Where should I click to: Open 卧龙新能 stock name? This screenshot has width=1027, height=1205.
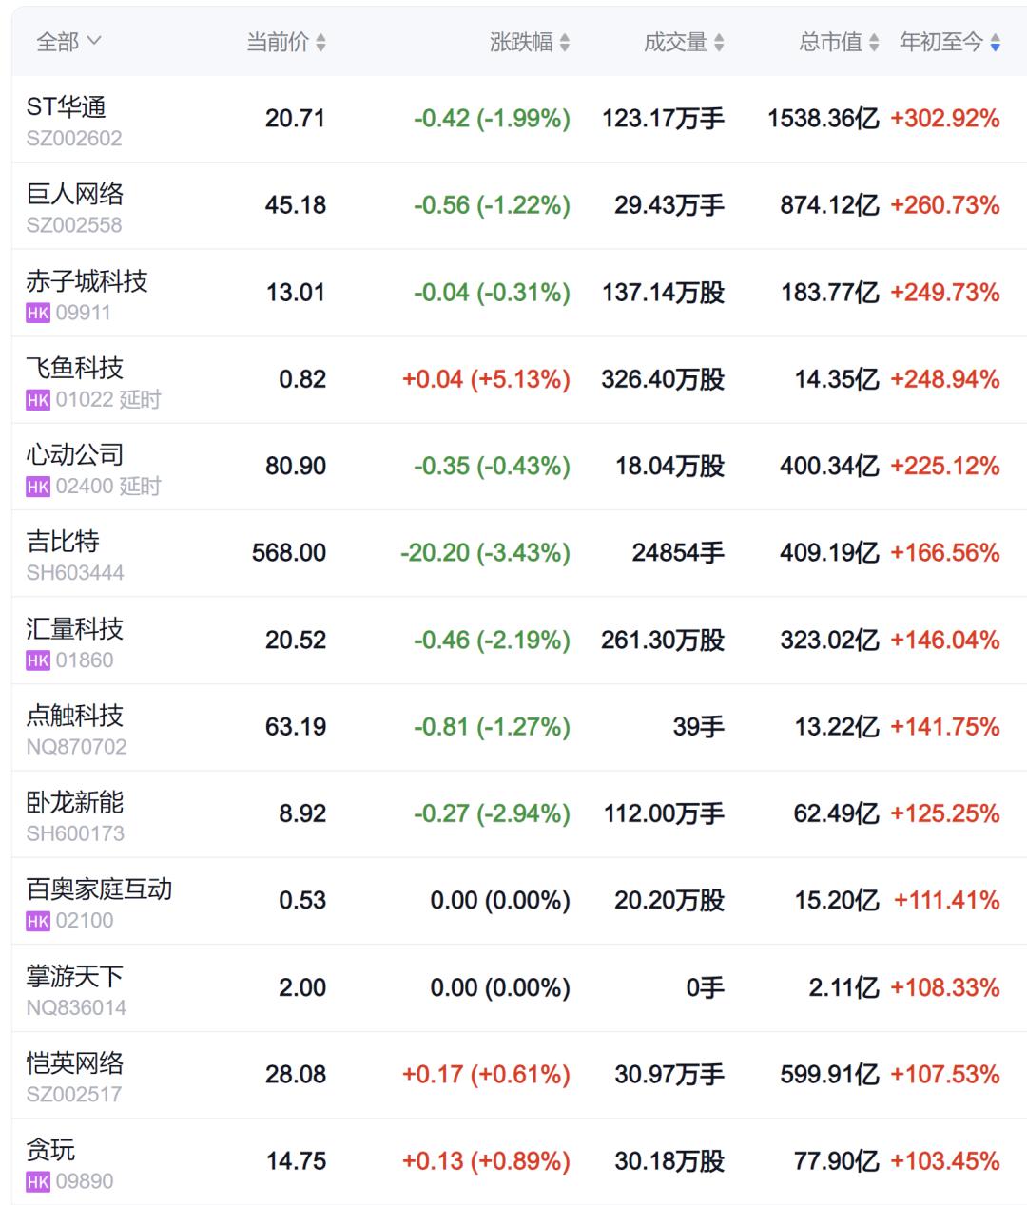[x=75, y=802]
